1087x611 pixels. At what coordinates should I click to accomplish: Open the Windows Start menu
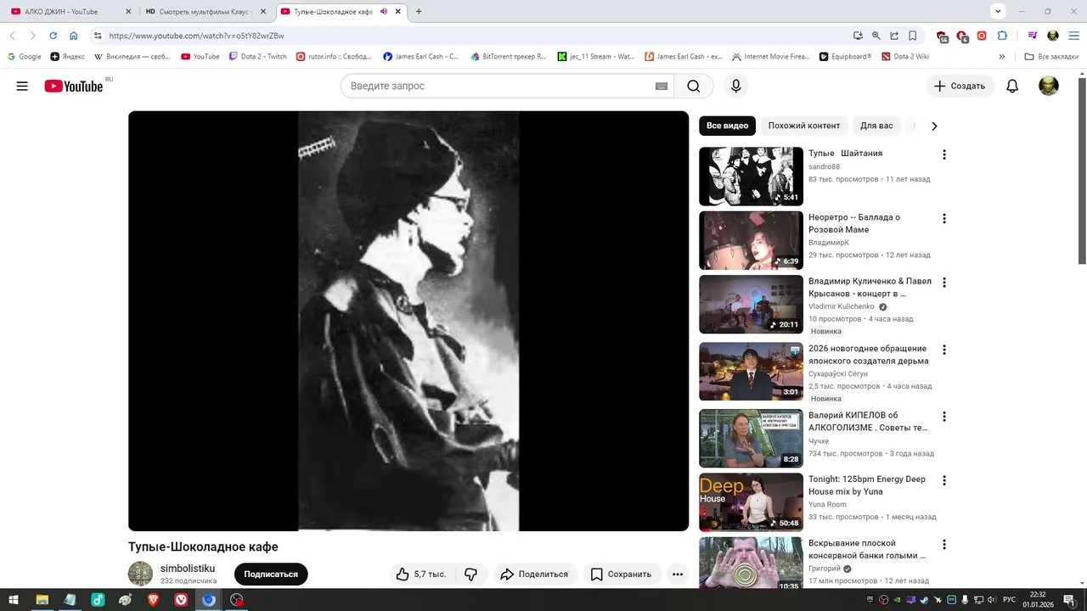coord(14,600)
